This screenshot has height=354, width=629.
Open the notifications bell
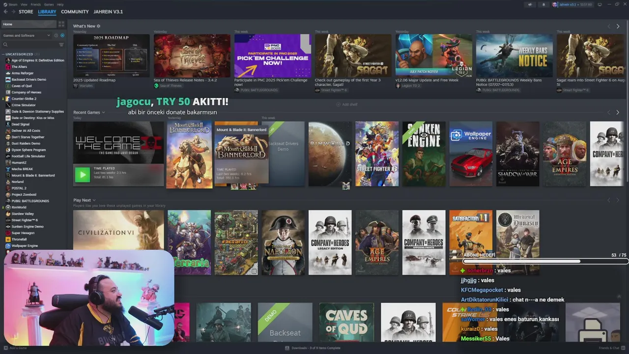(543, 4)
